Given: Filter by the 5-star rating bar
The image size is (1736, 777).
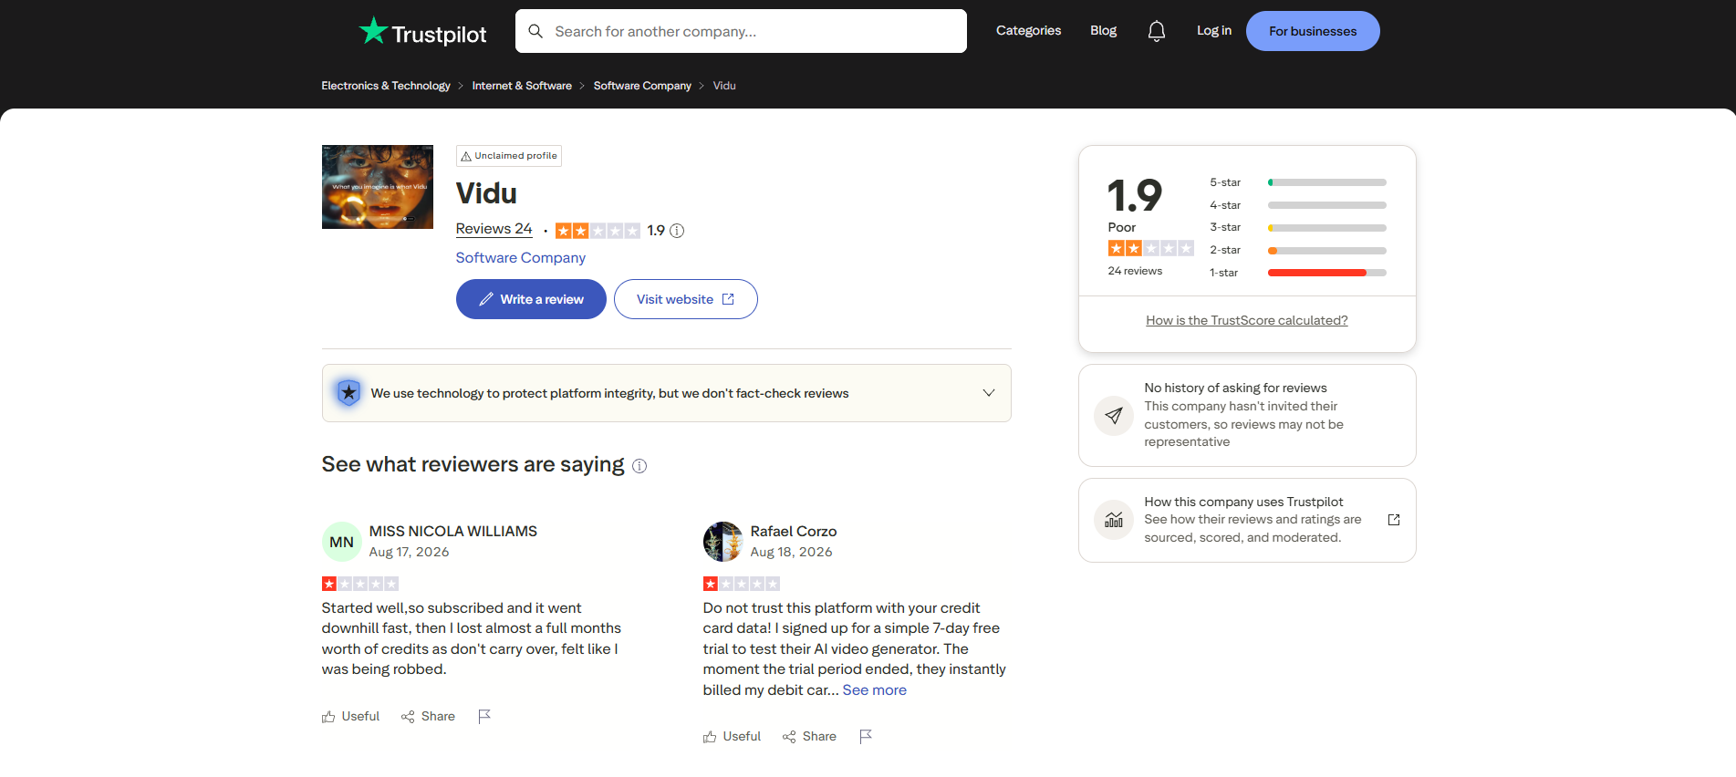Looking at the screenshot, I should coord(1298,182).
